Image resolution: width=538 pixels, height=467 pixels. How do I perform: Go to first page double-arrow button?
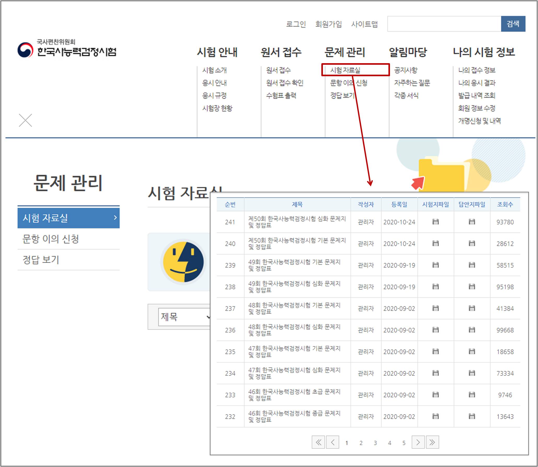[318, 442]
